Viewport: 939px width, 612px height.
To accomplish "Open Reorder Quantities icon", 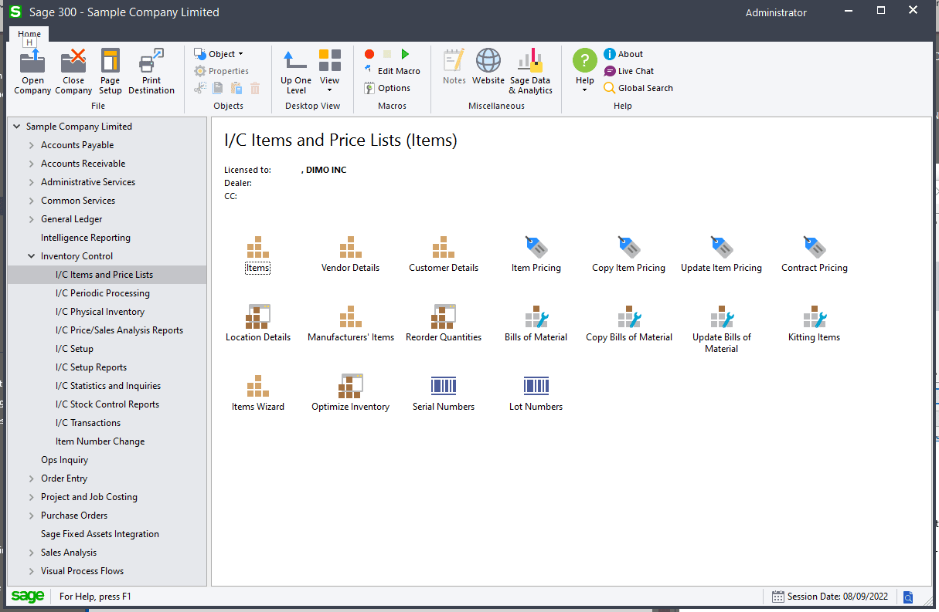I will coord(444,317).
